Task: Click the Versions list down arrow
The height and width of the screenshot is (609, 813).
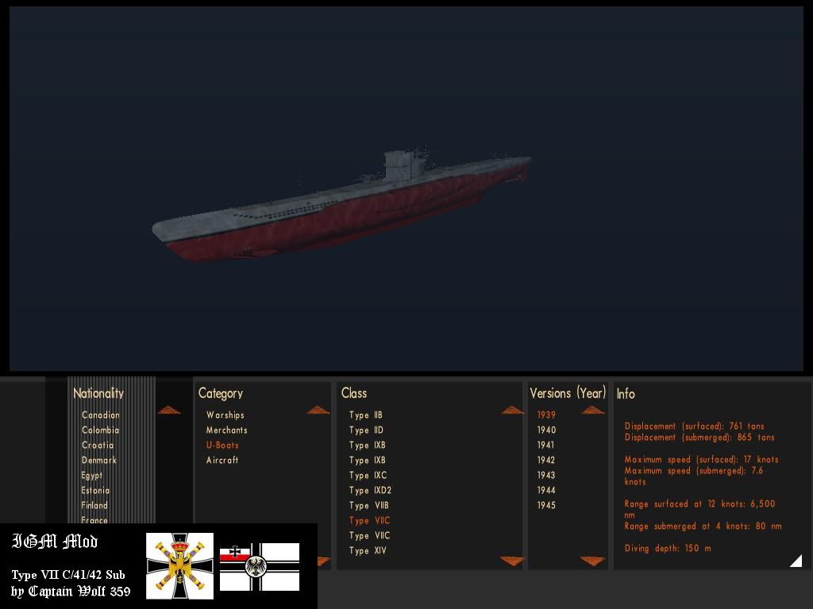Action: pos(592,561)
